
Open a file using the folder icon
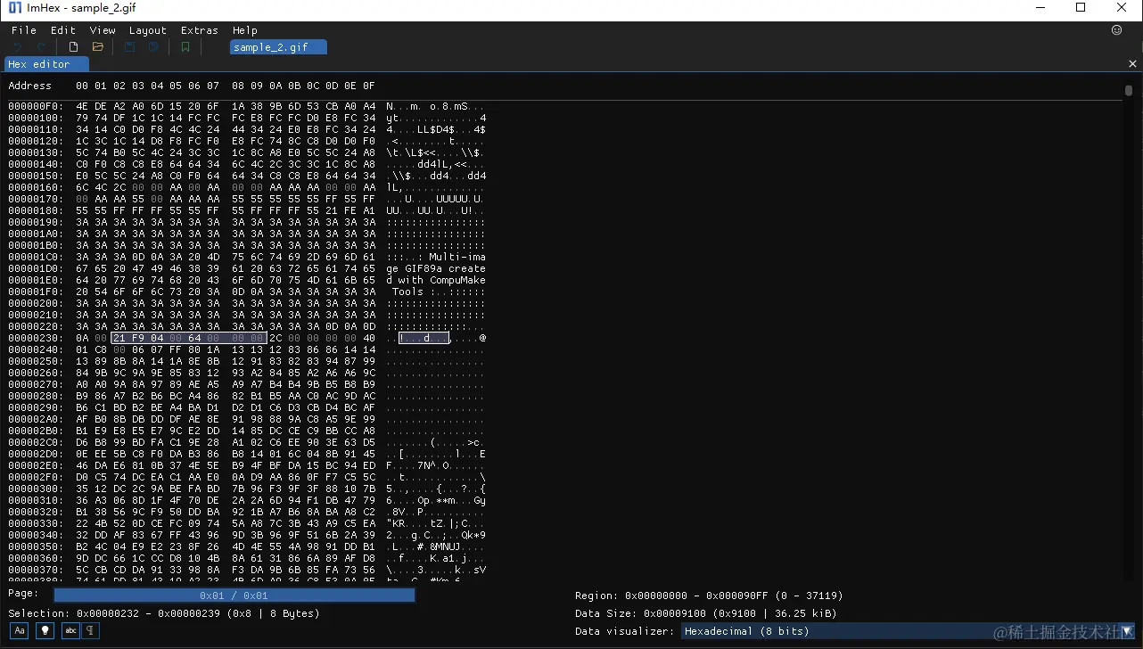point(98,47)
